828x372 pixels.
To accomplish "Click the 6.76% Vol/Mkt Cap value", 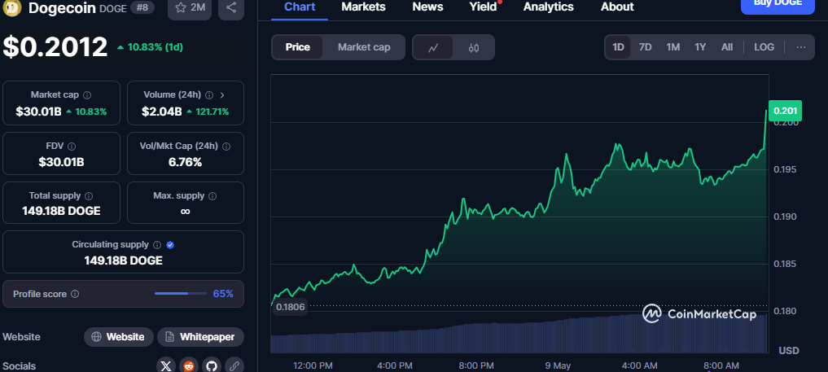I will pyautogui.click(x=186, y=162).
